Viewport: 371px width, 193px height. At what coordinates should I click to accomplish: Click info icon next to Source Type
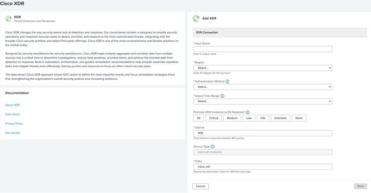(x=212, y=147)
